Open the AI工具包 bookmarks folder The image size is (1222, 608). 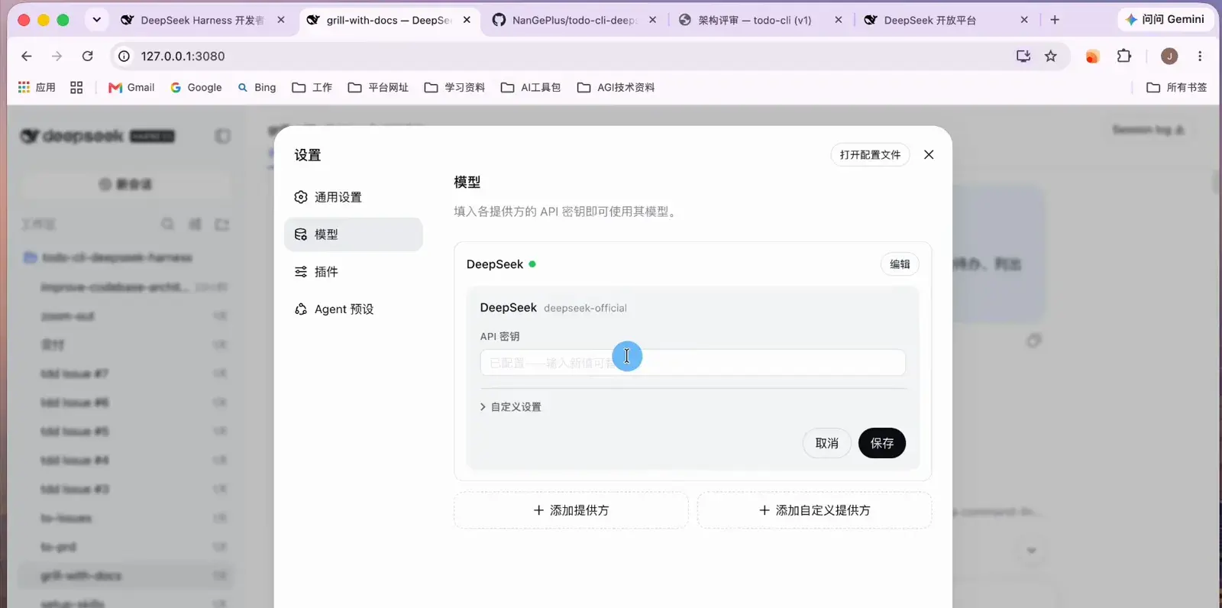(x=531, y=88)
